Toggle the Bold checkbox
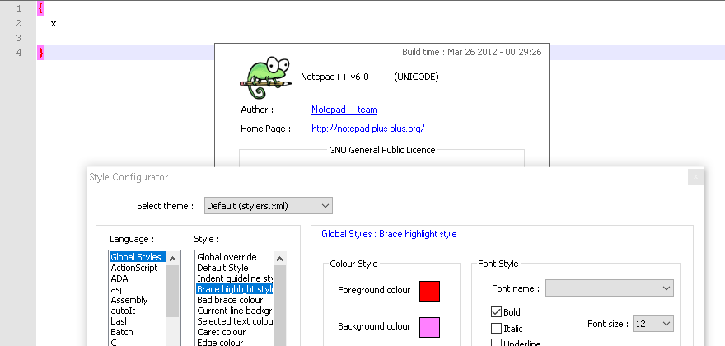 pos(496,311)
